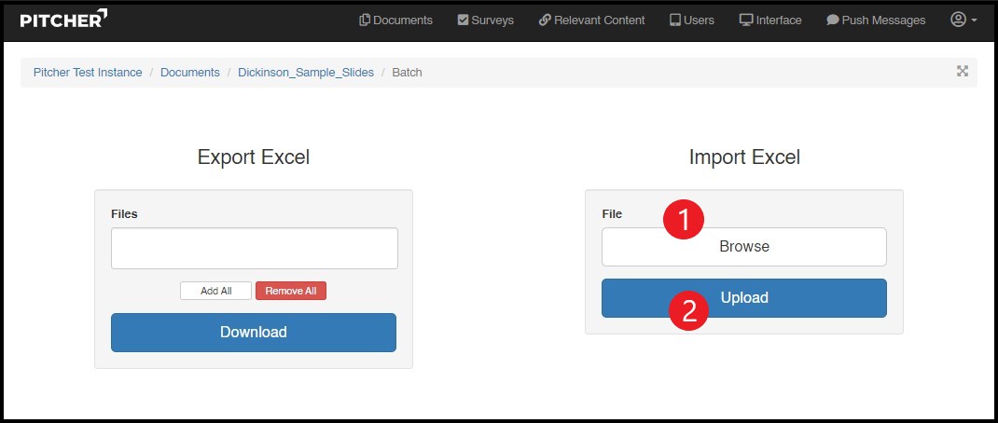Viewport: 998px width, 423px height.
Task: Go to Pitcher Test Instance breadcrumb
Action: [88, 73]
